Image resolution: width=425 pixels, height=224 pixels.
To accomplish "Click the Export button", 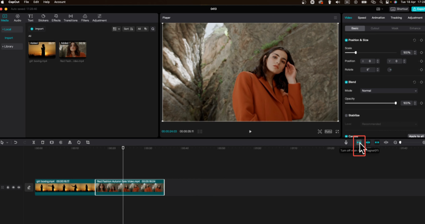I will coord(418,9).
